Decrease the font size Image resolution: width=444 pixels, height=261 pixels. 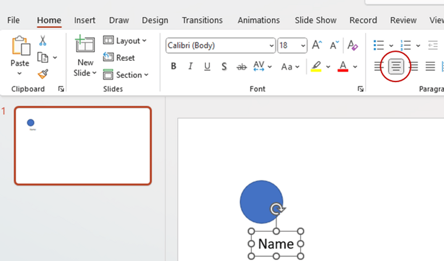(334, 45)
